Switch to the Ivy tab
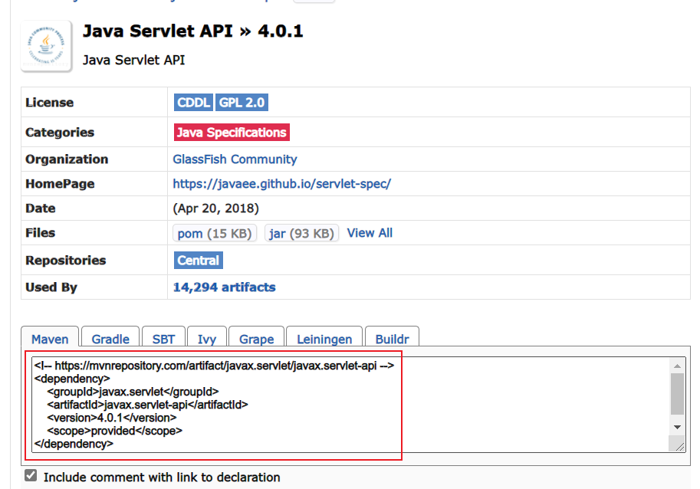Image resolution: width=700 pixels, height=489 pixels. point(207,338)
